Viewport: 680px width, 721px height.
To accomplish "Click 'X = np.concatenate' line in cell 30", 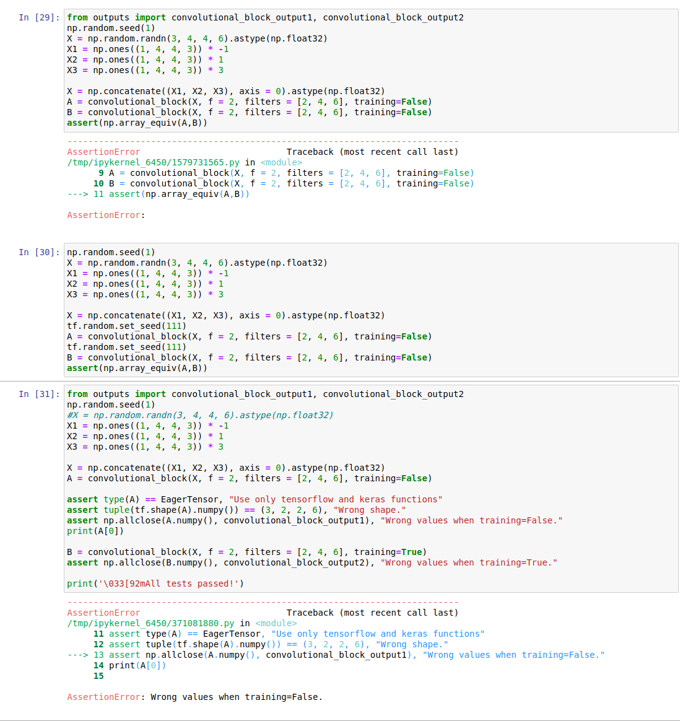I will pos(226,315).
